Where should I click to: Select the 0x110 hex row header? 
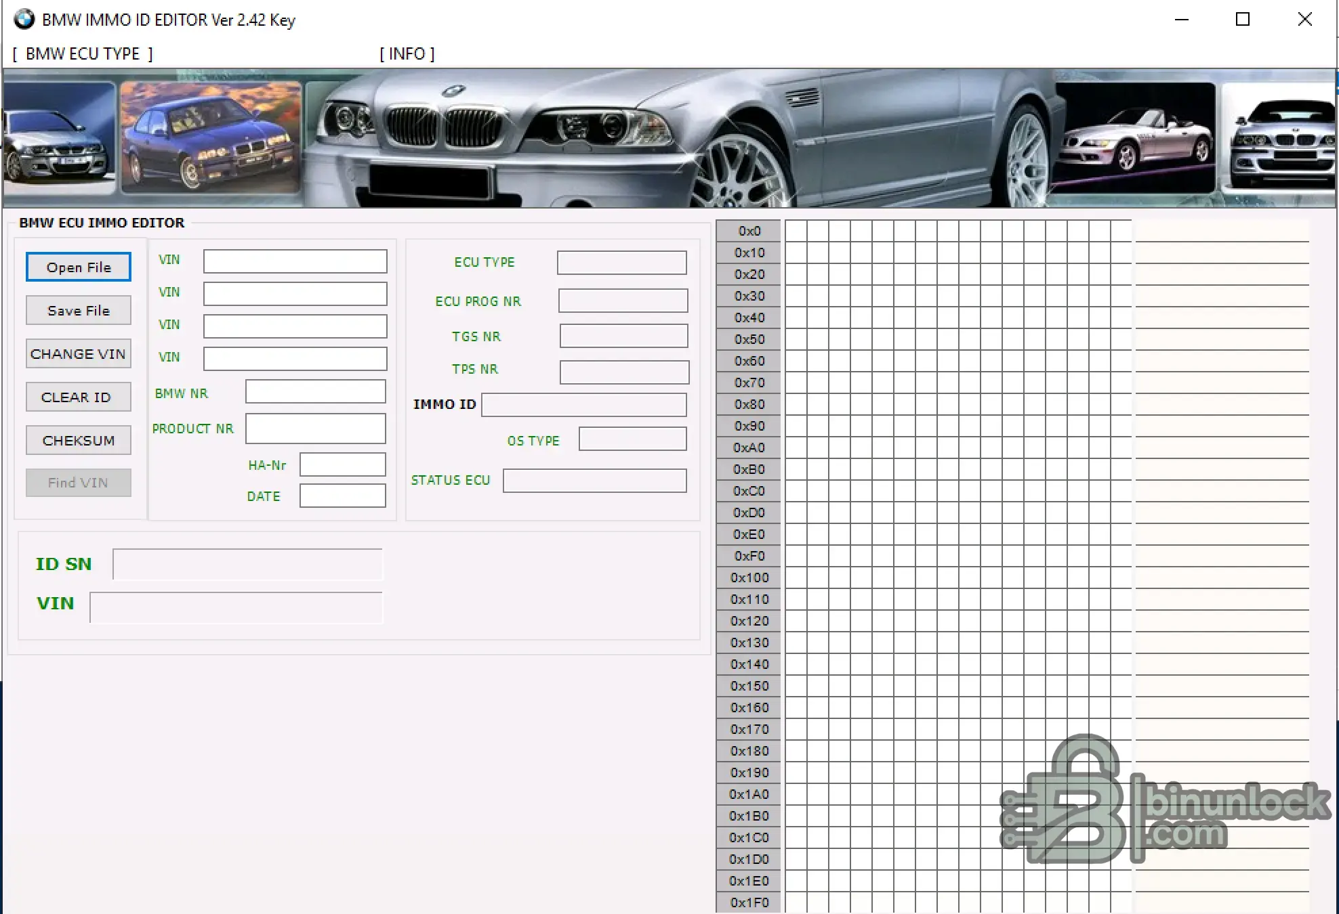pos(749,599)
